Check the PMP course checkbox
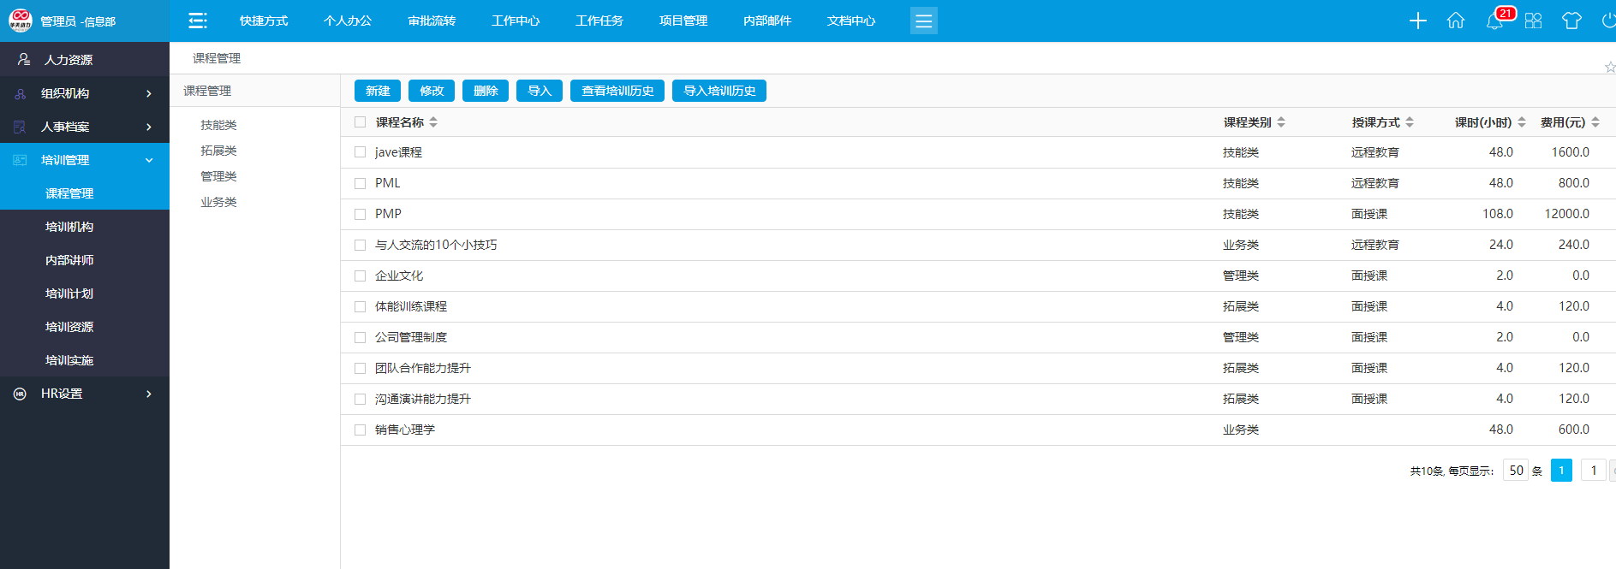Viewport: 1616px width, 569px height. 361,214
